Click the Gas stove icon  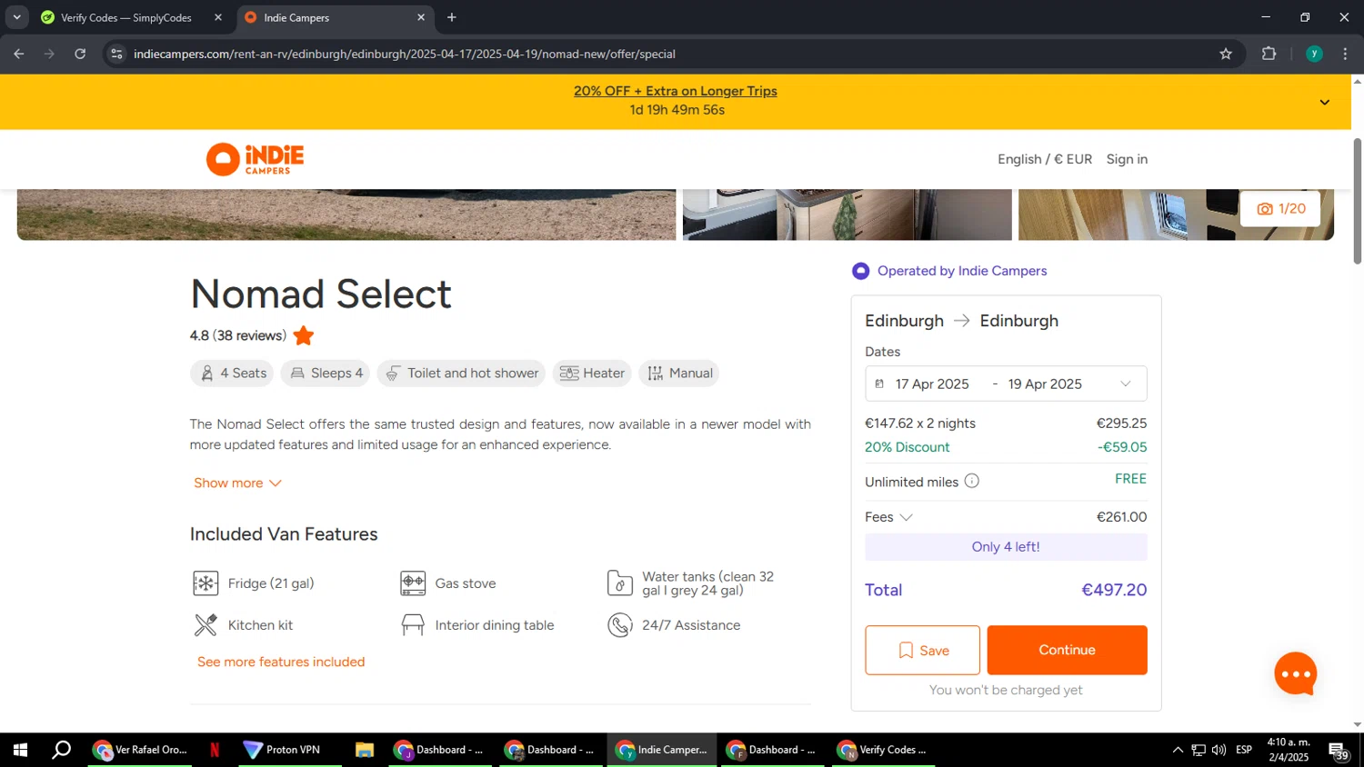tap(413, 583)
